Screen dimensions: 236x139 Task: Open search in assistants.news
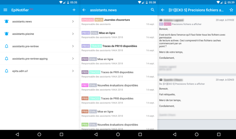152,10
